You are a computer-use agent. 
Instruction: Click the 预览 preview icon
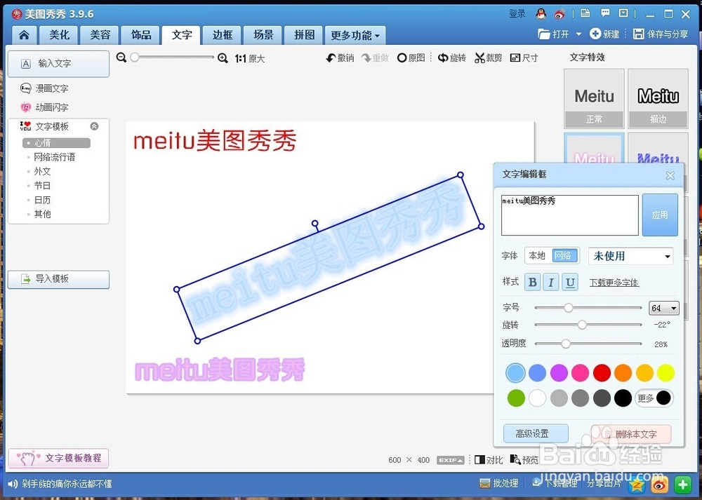524,460
